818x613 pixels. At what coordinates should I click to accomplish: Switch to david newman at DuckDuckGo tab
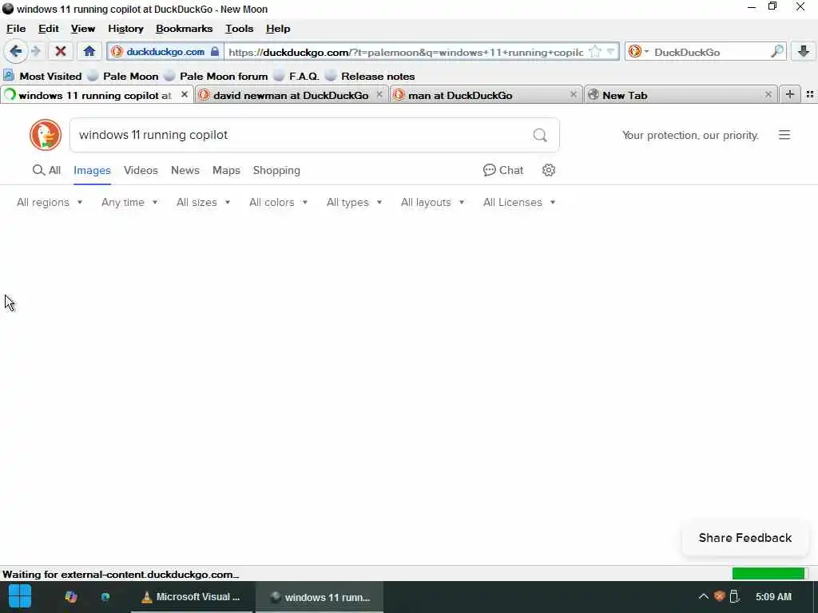291,95
